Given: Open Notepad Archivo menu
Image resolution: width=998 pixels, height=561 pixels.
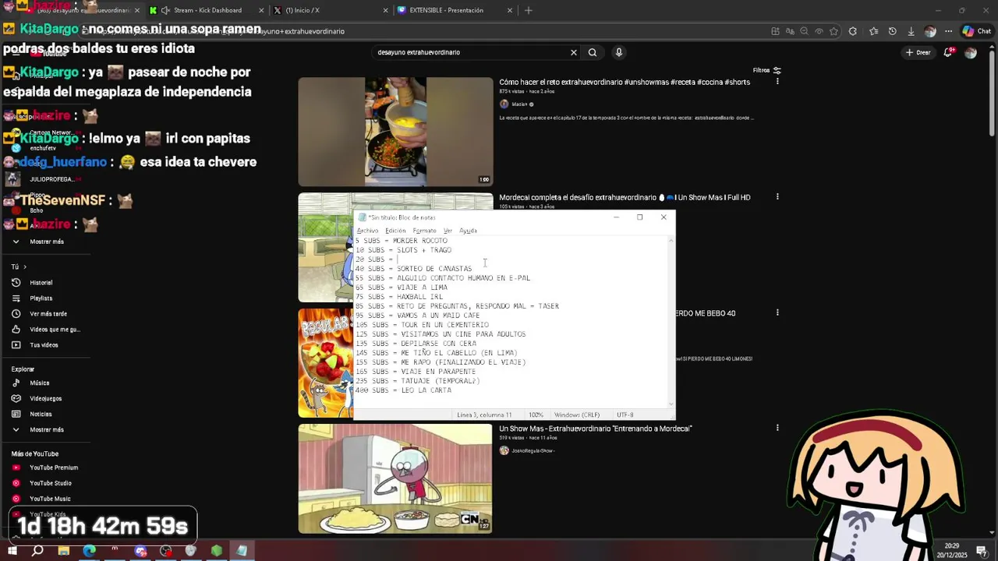Looking at the screenshot, I should pos(367,231).
